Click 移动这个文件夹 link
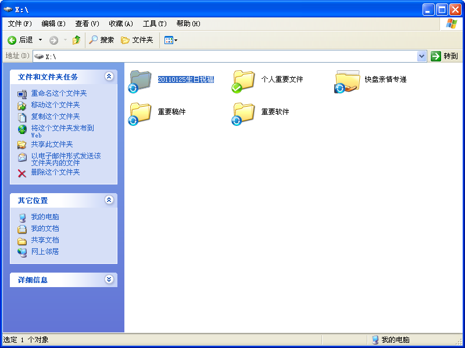 click(x=55, y=105)
